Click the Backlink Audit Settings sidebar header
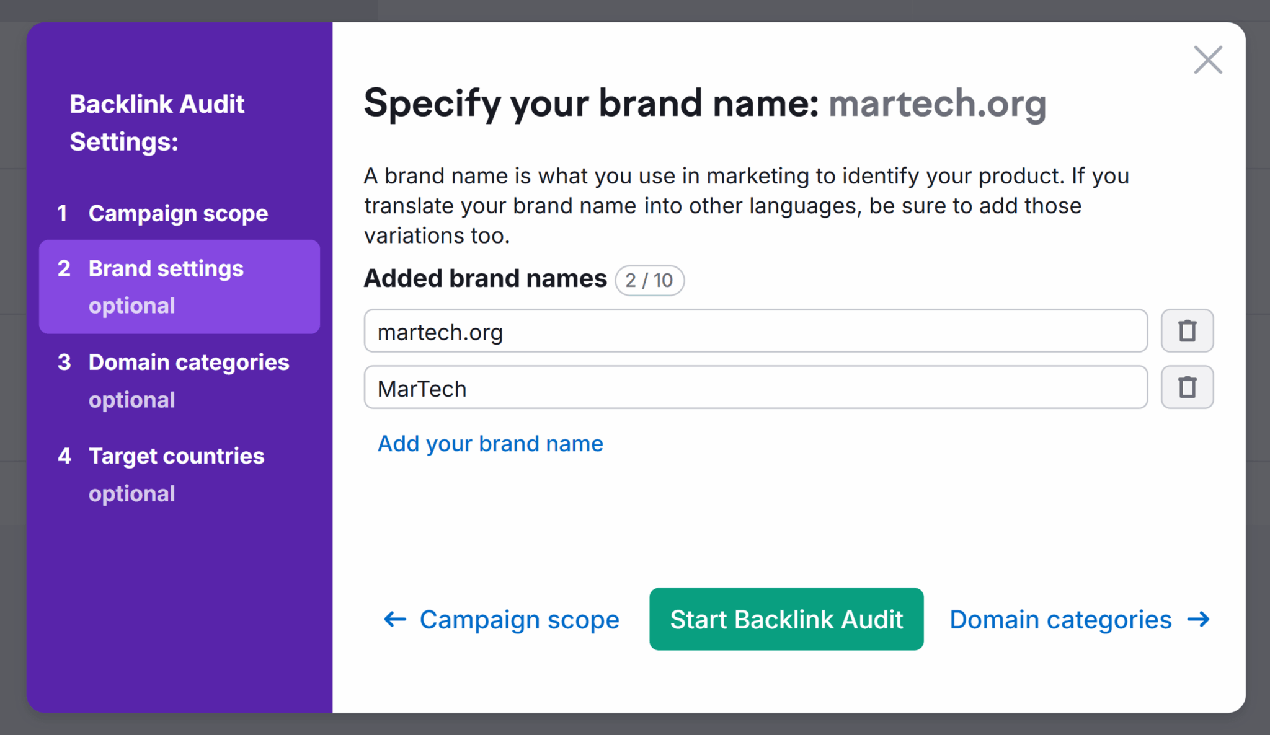The image size is (1270, 735). click(x=157, y=122)
